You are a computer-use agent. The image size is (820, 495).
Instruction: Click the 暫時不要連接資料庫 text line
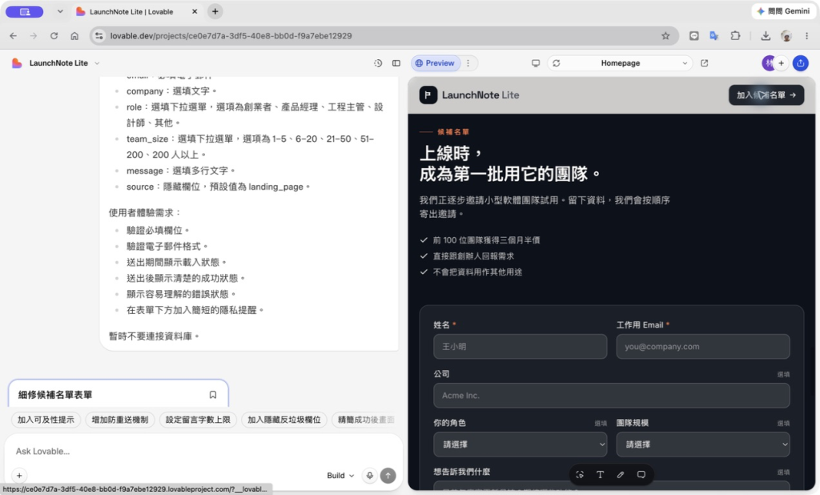click(x=154, y=336)
